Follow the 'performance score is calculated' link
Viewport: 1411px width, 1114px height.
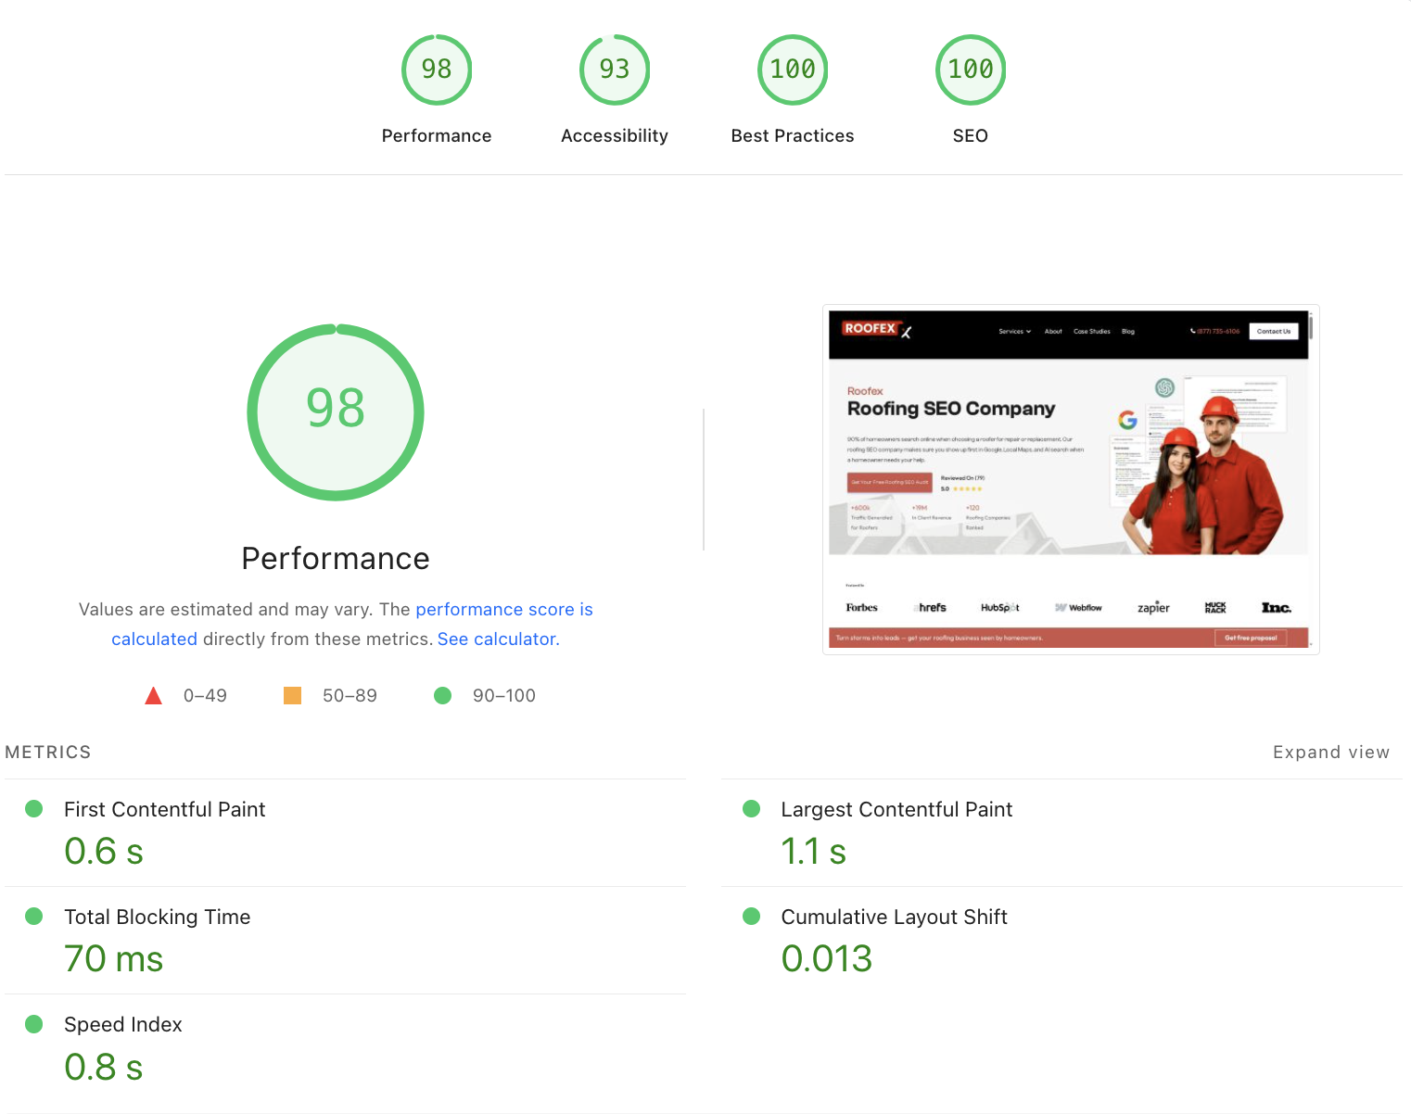click(x=504, y=609)
